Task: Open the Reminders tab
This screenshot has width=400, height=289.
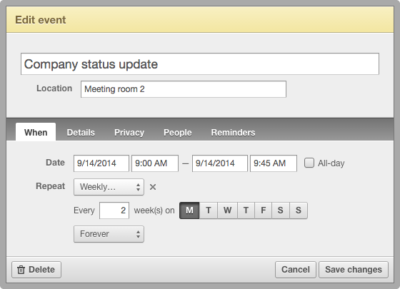Action: point(233,133)
